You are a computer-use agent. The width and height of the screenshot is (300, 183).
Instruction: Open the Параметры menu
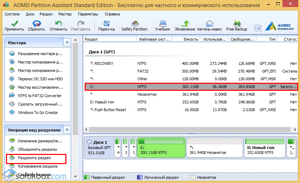pyautogui.click(x=88, y=14)
